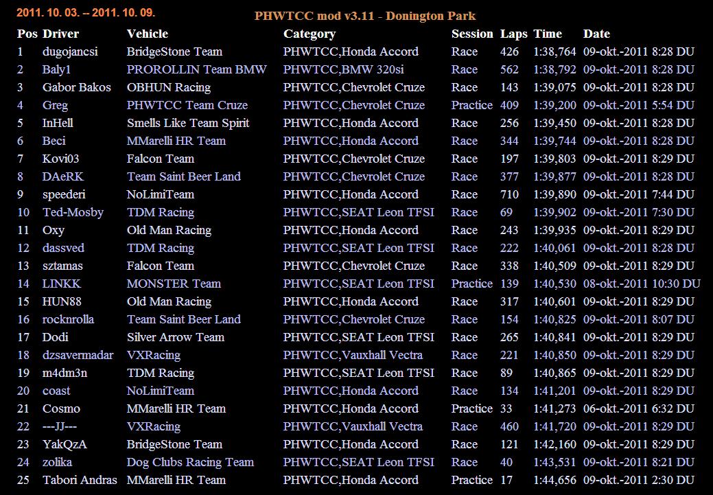The height and width of the screenshot is (495, 713).
Task: Select driver name dzsavermadar
Action: pyautogui.click(x=78, y=355)
